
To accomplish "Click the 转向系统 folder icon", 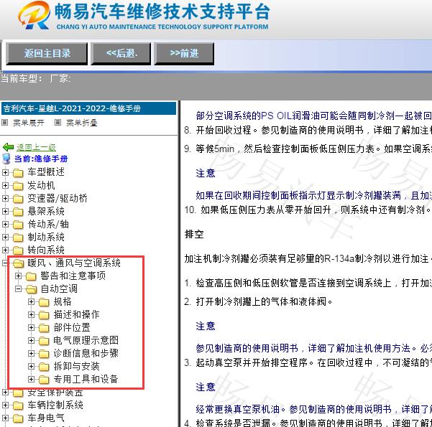I will (18, 250).
